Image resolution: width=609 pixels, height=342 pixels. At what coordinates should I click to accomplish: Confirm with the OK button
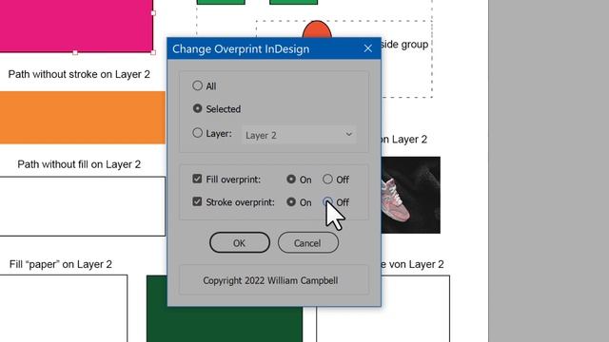click(239, 243)
